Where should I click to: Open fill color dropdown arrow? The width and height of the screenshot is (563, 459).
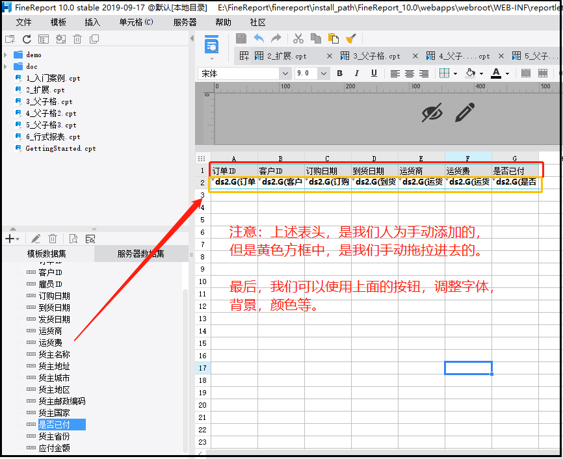point(482,74)
